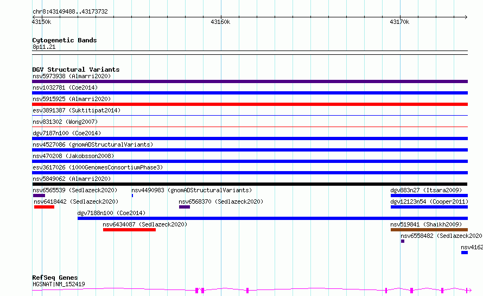Open the nsv6434087 (Sedlazeck2020) label
The height and width of the screenshot is (296, 483).
145,224
